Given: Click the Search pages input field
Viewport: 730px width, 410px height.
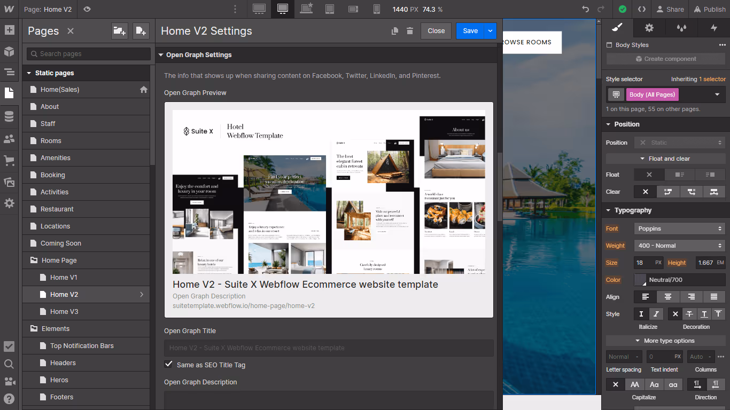Looking at the screenshot, I should point(88,54).
